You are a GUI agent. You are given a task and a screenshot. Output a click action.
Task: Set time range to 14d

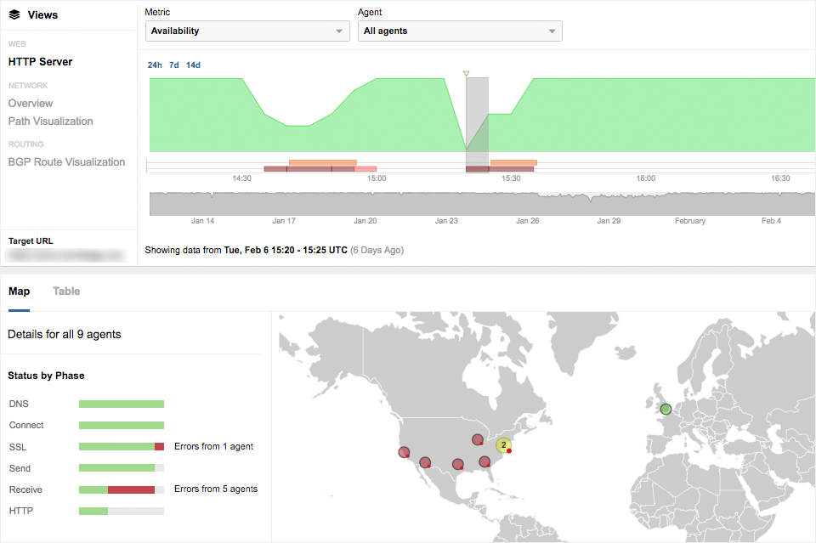194,65
